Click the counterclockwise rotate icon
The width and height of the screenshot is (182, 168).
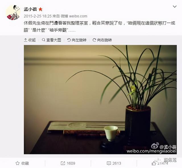coord(69,40)
